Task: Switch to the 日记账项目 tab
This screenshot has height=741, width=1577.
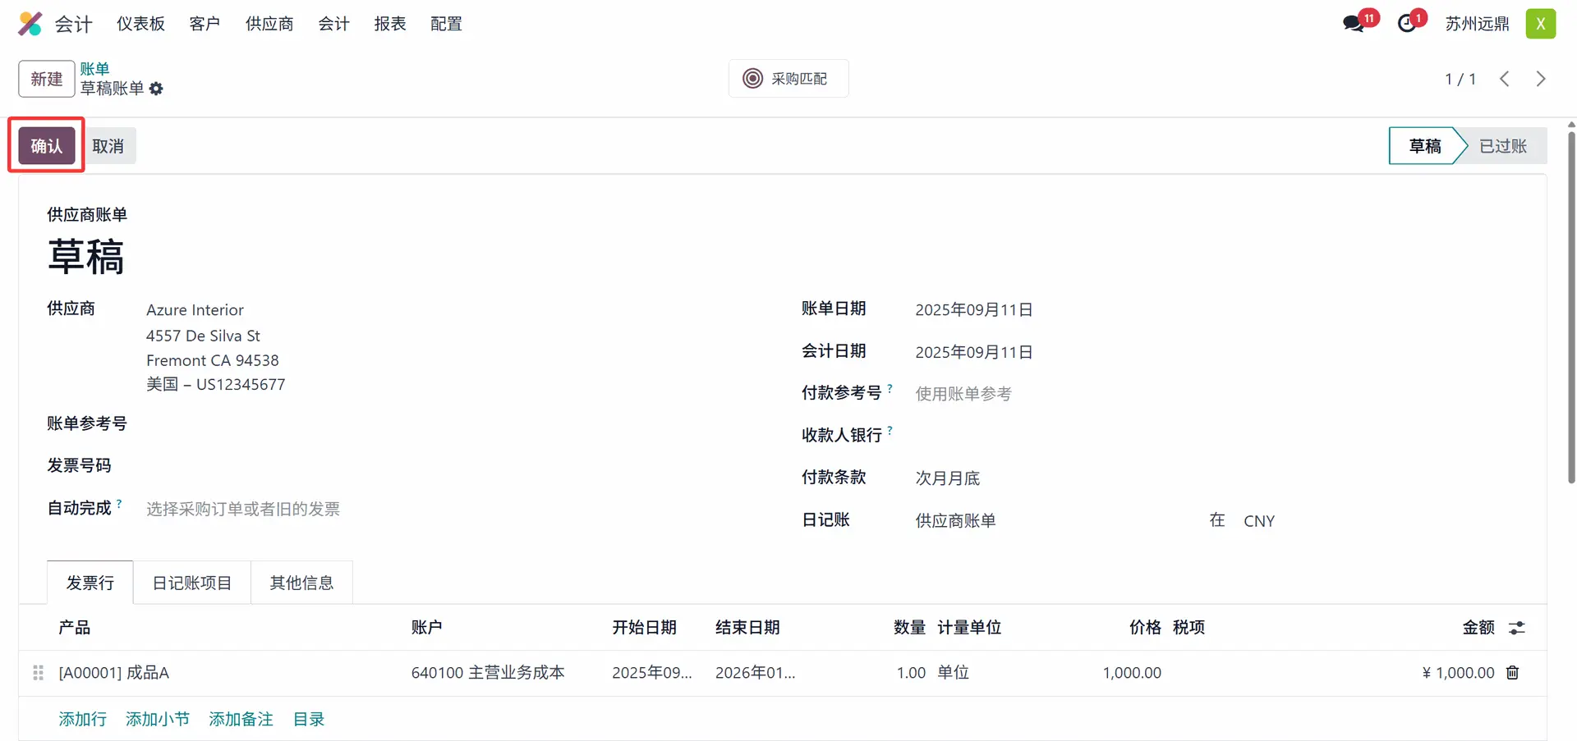Action: click(x=192, y=583)
